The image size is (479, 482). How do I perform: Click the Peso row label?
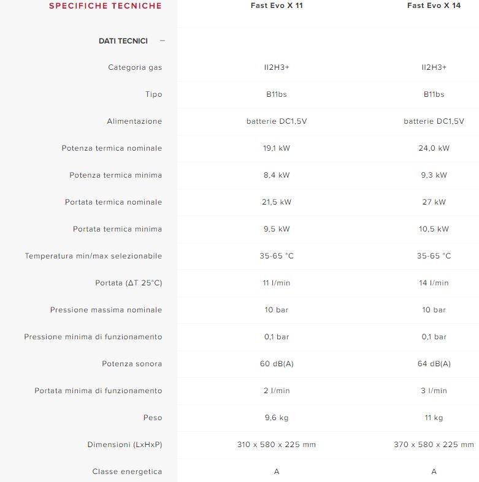pos(153,418)
